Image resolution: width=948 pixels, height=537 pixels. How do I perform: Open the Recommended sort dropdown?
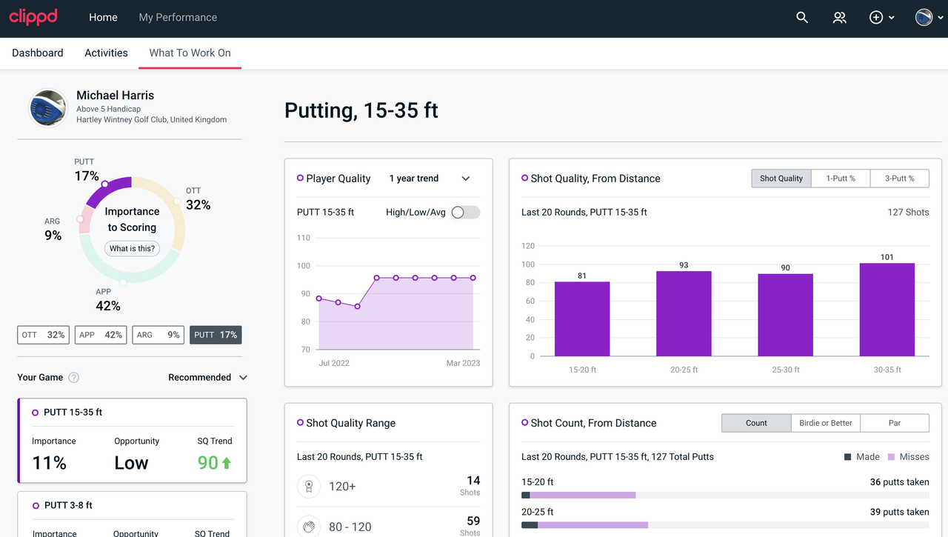tap(207, 377)
